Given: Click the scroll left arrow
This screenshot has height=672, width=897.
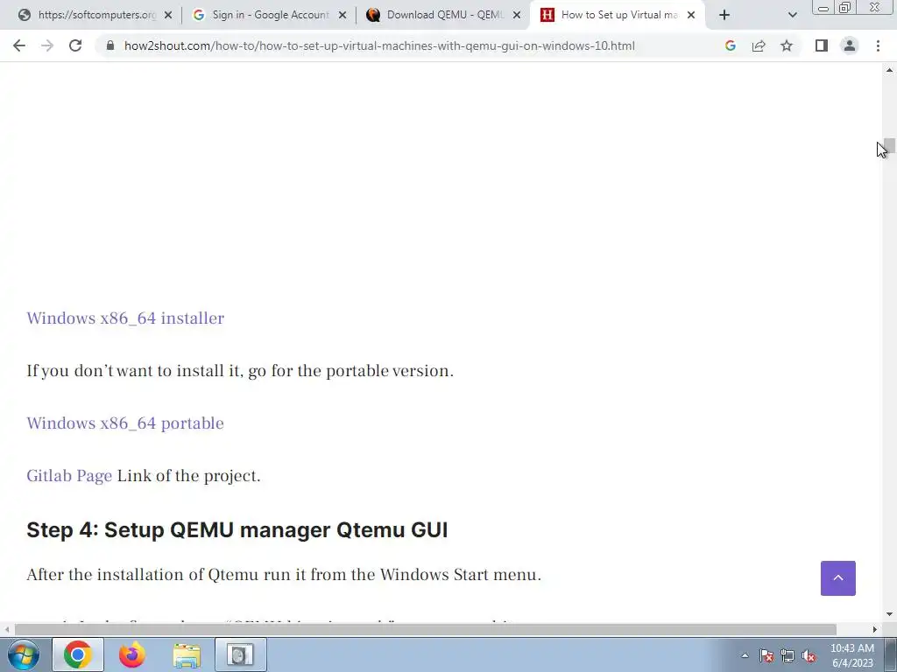Looking at the screenshot, I should coord(6,629).
